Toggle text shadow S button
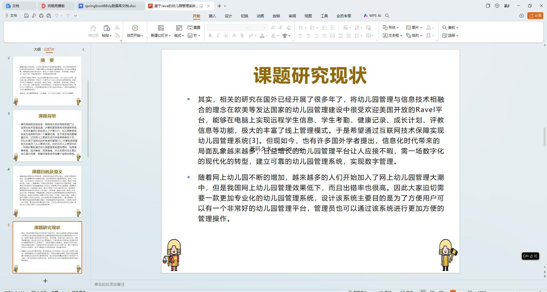The height and width of the screenshot is (292, 547). tap(242, 36)
